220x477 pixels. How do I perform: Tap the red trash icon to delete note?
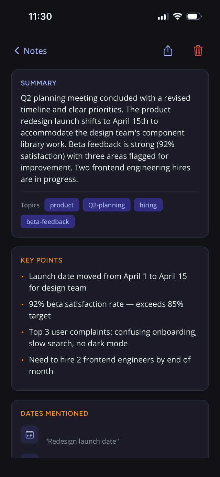click(198, 50)
